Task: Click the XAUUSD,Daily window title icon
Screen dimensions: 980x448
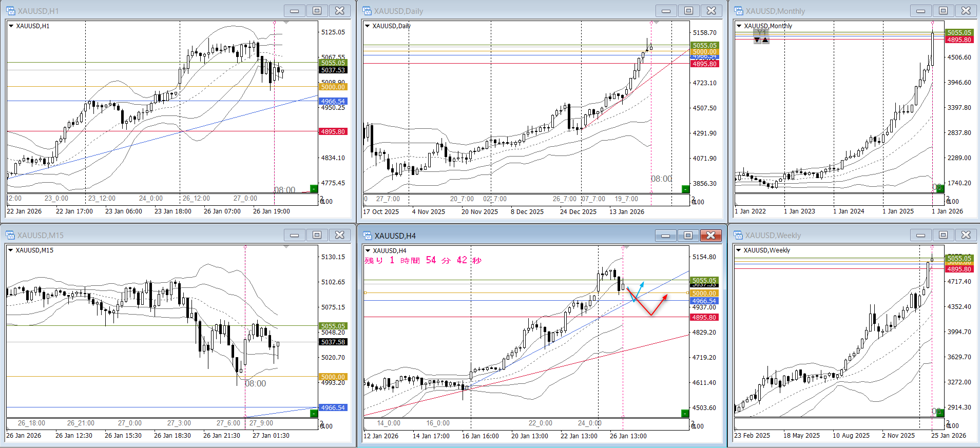Action: (x=367, y=11)
